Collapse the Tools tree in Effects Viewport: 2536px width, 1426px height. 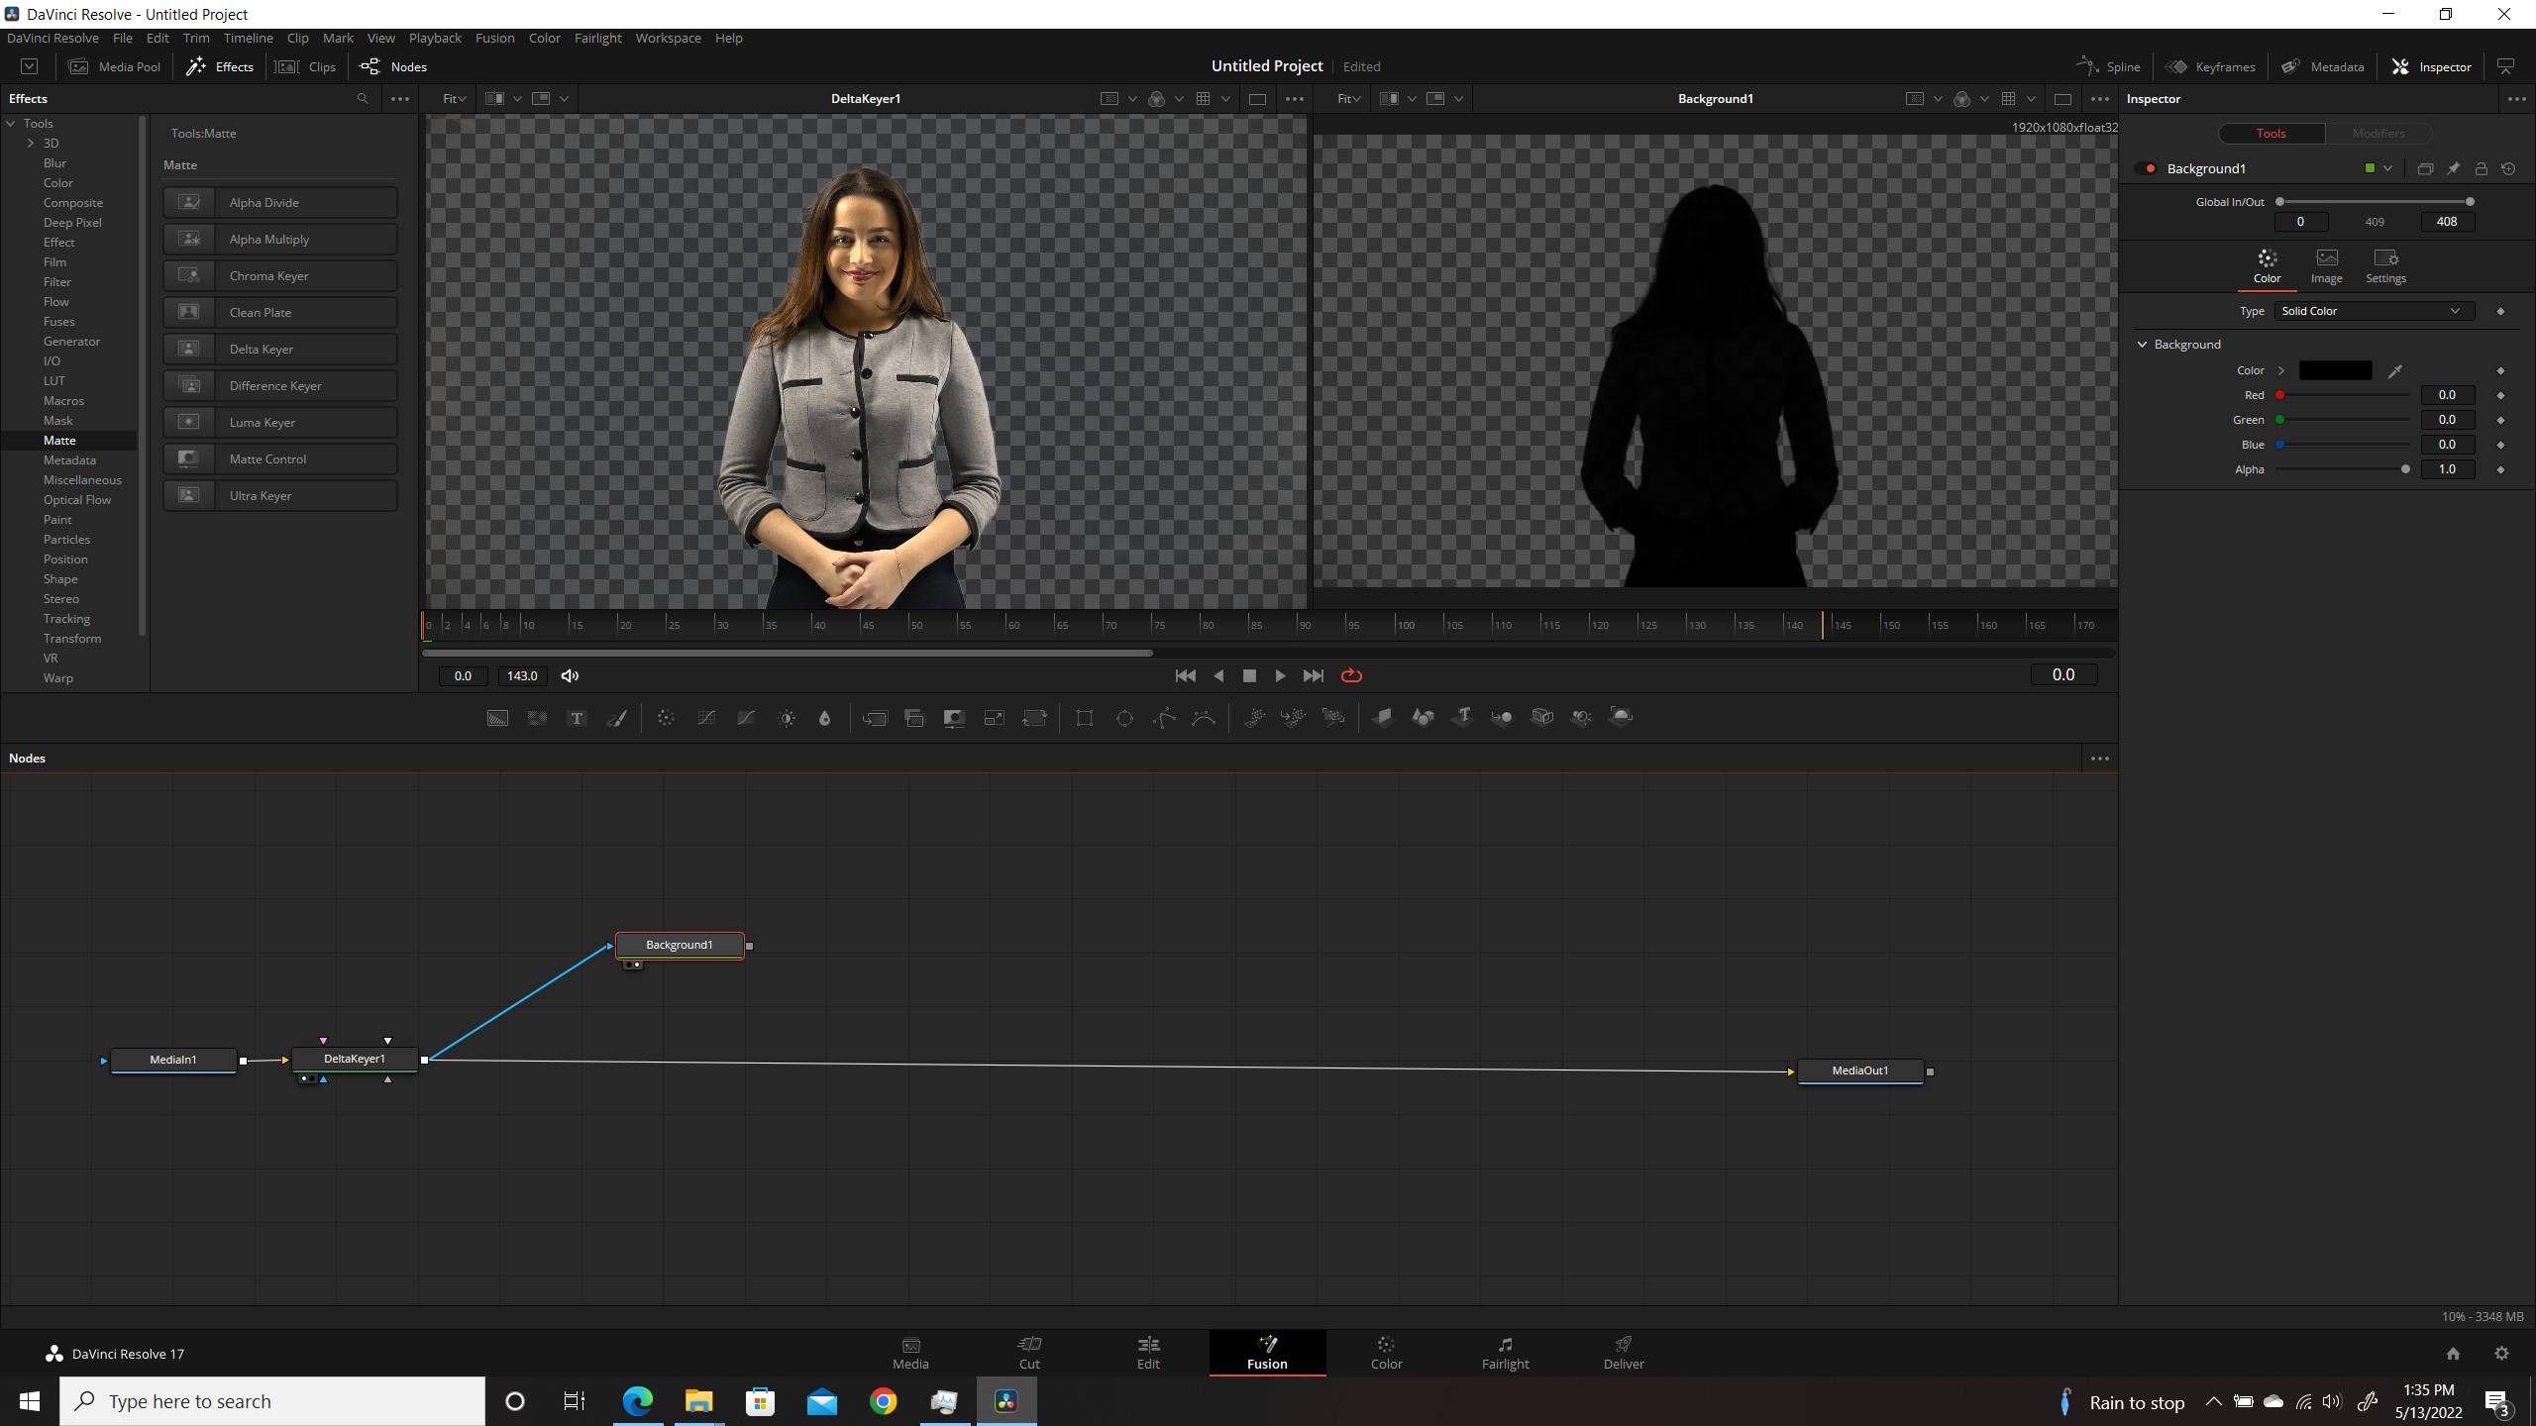pos(11,124)
